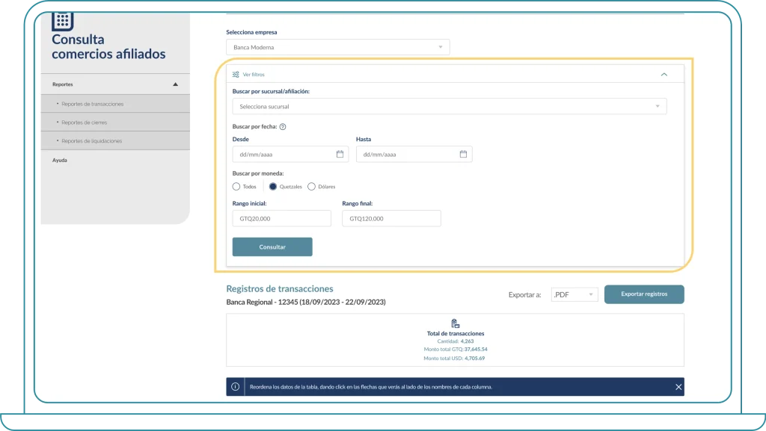Open the Hasta date calendar icon
The width and height of the screenshot is (766, 431).
click(x=463, y=154)
